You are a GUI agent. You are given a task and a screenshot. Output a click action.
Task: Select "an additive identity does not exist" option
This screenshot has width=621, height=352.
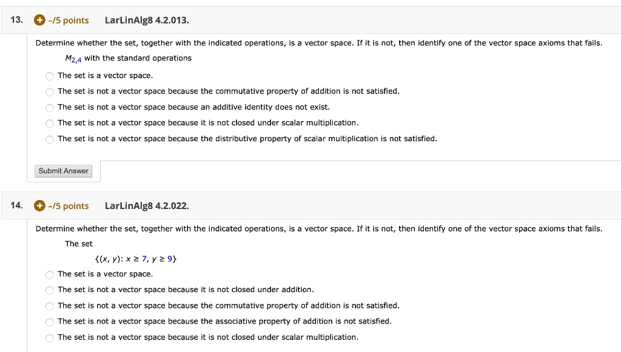(x=49, y=108)
